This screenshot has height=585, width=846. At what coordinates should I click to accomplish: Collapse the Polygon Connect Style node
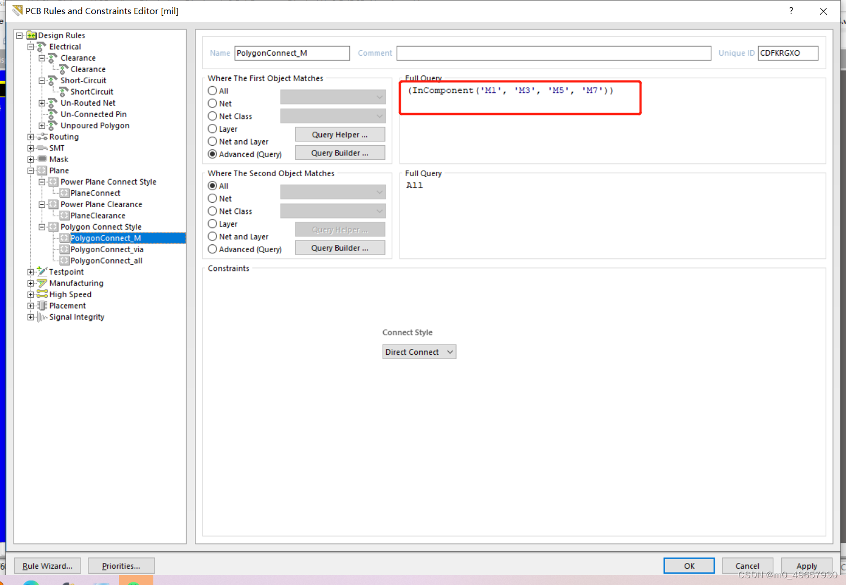coord(42,227)
